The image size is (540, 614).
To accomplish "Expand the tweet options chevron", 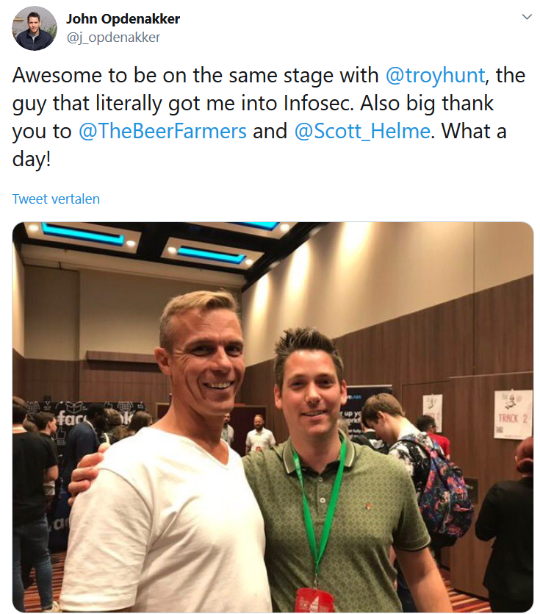I will click(x=527, y=16).
